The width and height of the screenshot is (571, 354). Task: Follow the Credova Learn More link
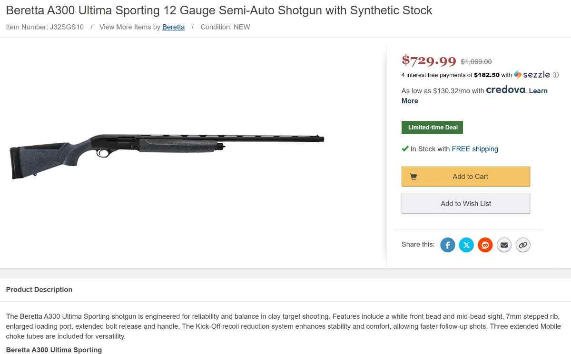click(538, 91)
